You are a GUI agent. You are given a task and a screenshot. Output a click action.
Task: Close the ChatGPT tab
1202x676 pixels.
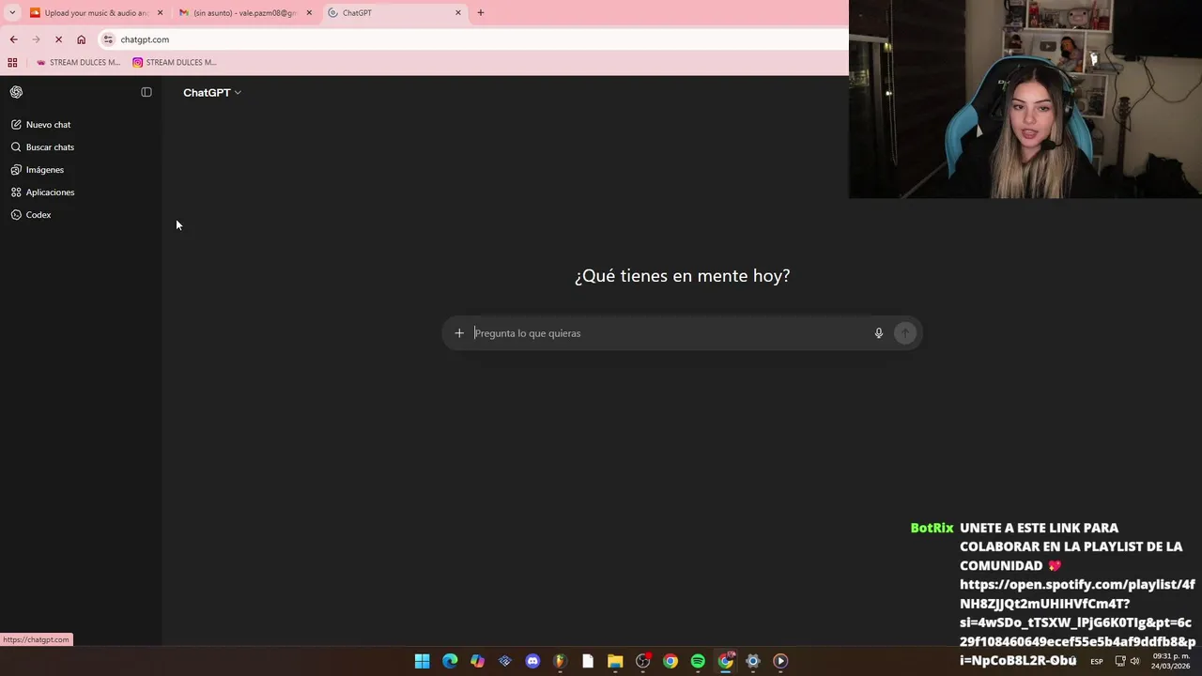pyautogui.click(x=458, y=13)
